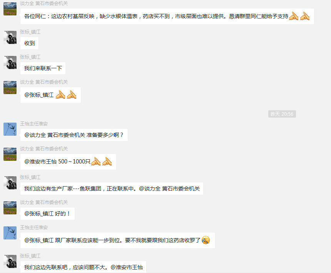Click the last message: 我们这边先联系吧
Screen dimensions: 331x273
pos(83,267)
